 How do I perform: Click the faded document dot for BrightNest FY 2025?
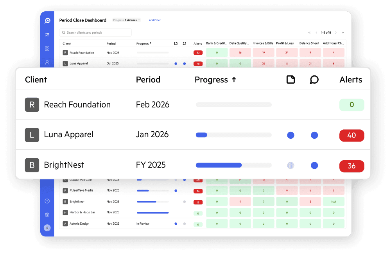coord(291,165)
